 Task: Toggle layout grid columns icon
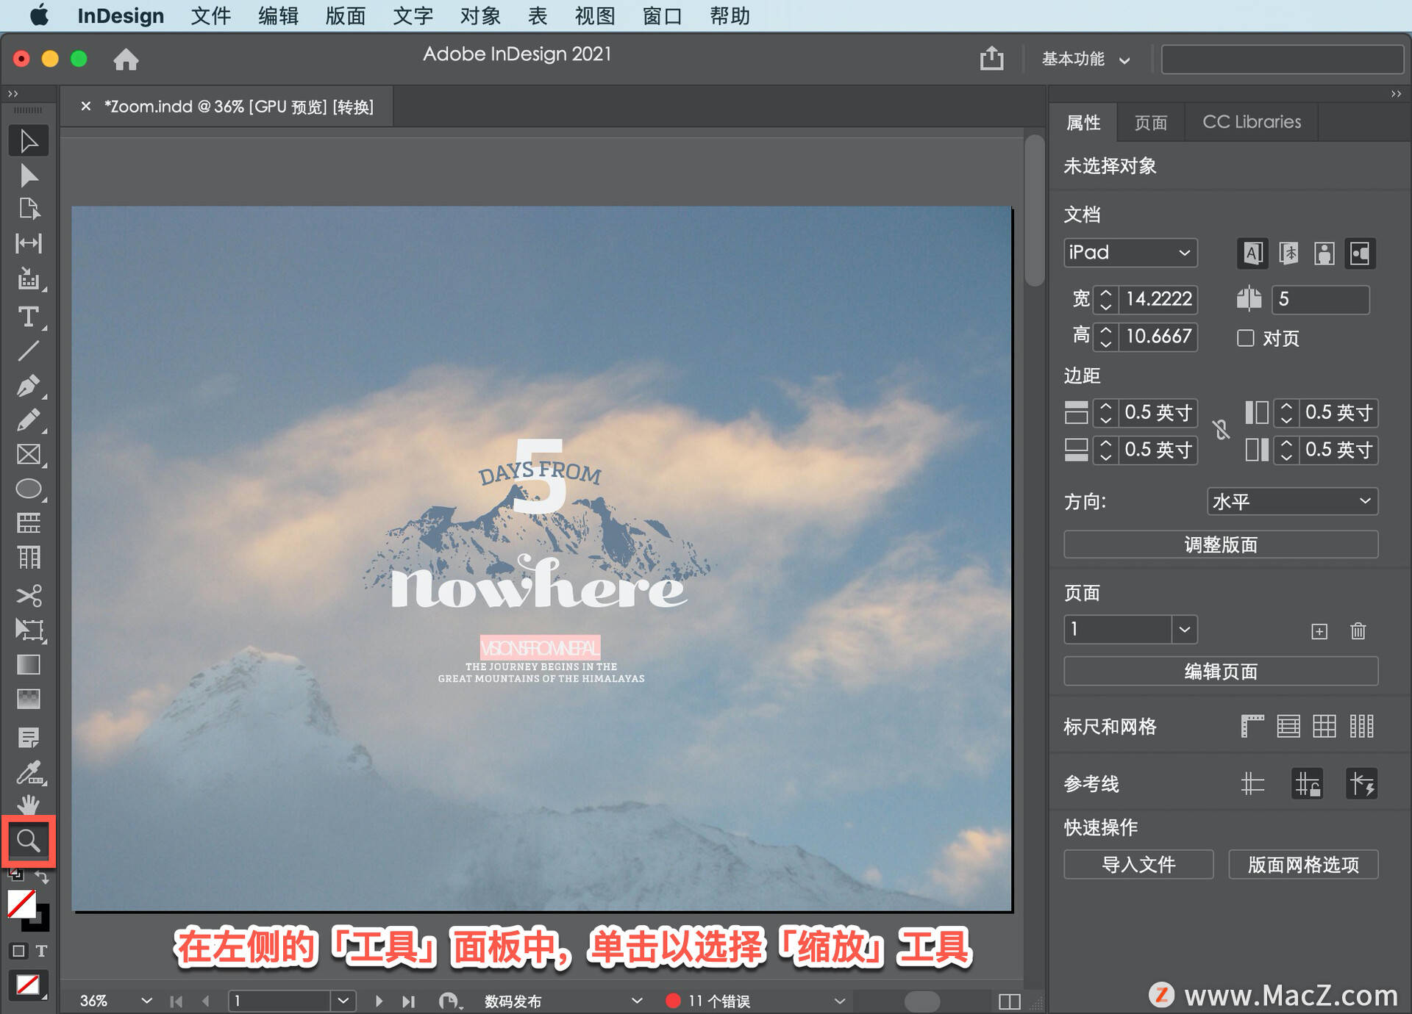tap(1361, 726)
